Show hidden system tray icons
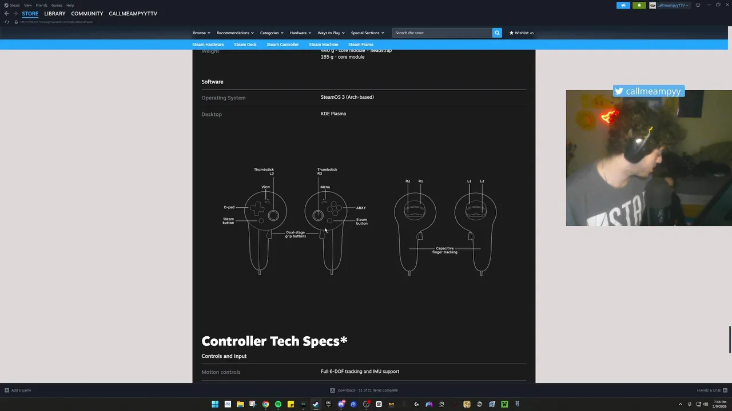The width and height of the screenshot is (732, 411). tap(680, 404)
